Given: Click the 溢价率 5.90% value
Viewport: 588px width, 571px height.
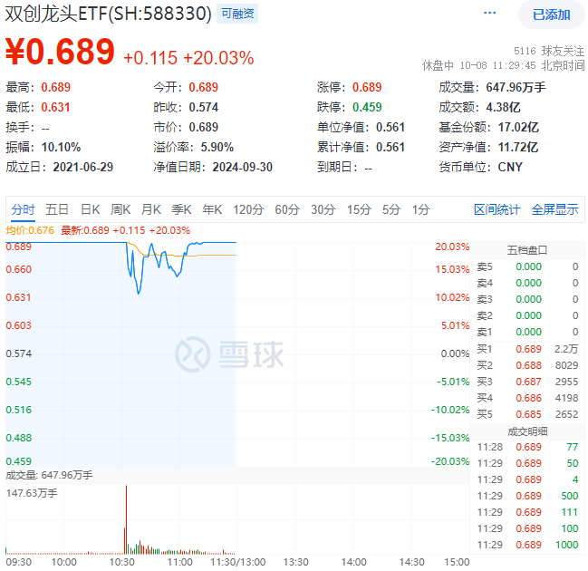Looking at the screenshot, I should (217, 147).
